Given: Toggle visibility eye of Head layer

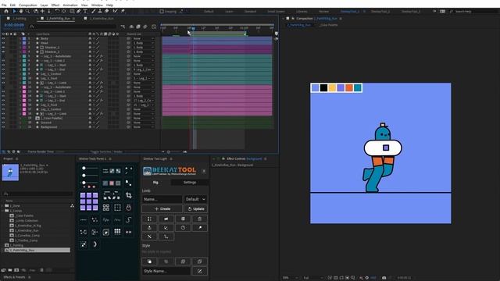Looking at the screenshot, I should tap(3, 43).
